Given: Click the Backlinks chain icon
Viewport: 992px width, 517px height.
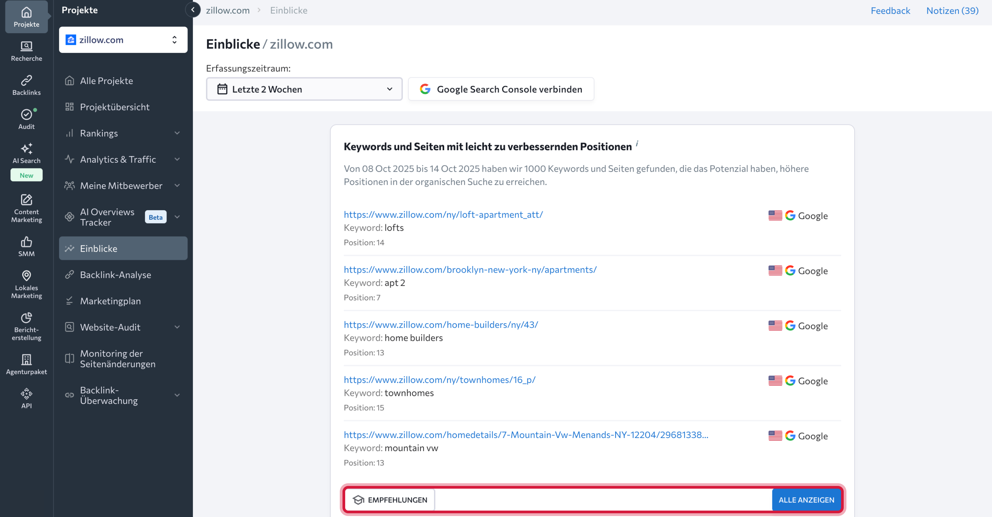Looking at the screenshot, I should [26, 85].
